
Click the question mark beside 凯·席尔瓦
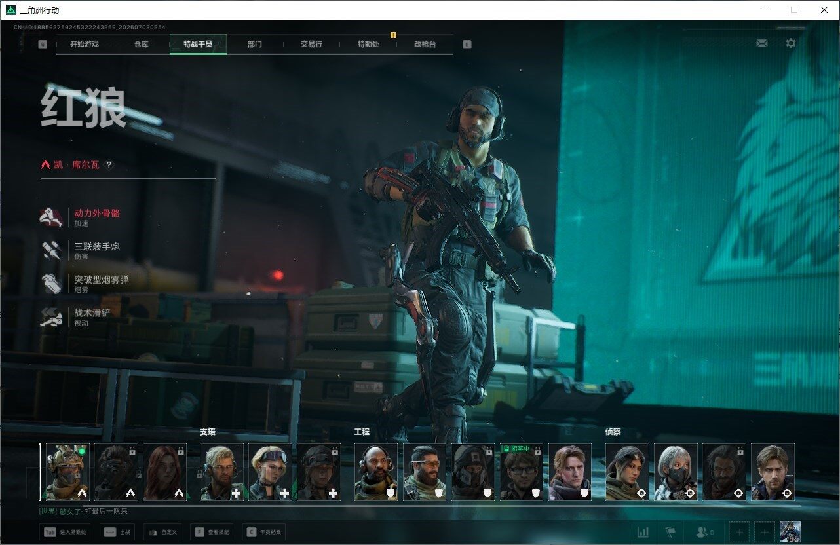coord(109,165)
